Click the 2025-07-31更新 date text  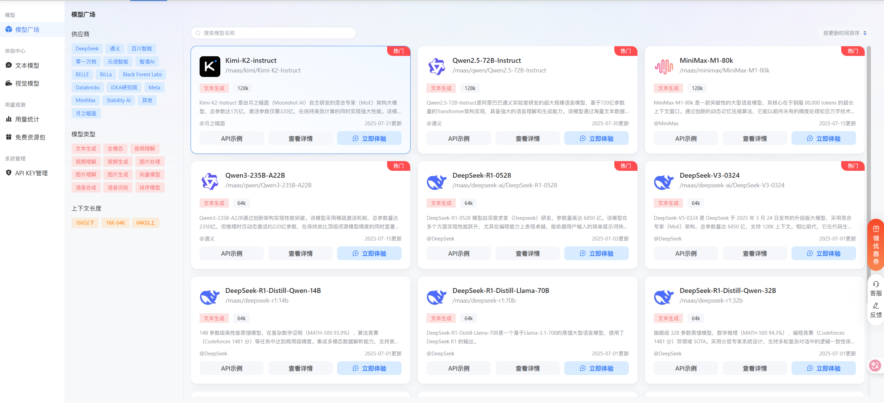click(x=383, y=124)
